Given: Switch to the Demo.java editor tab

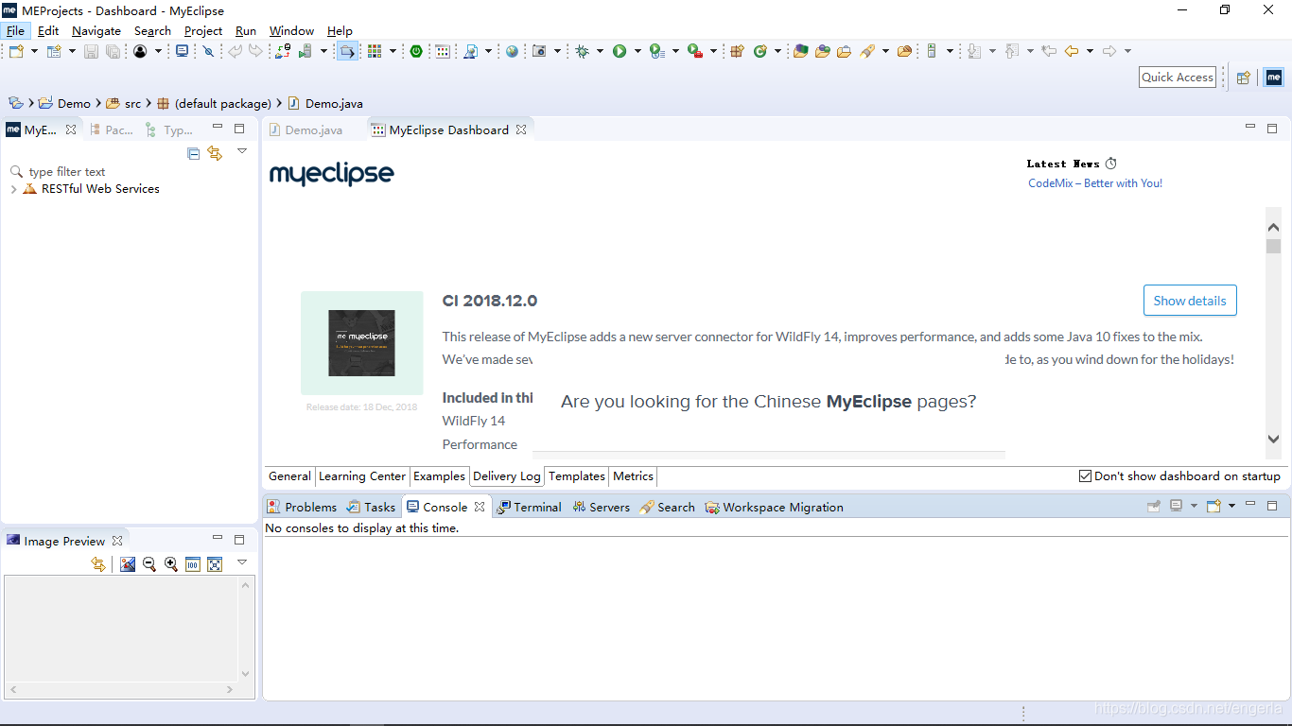Looking at the screenshot, I should tap(306, 130).
